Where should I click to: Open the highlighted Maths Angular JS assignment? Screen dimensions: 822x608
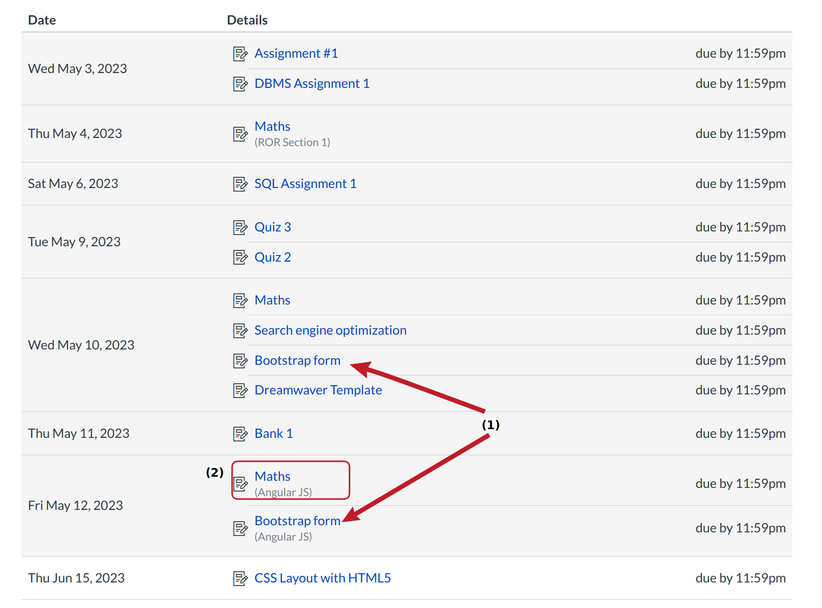pos(272,477)
